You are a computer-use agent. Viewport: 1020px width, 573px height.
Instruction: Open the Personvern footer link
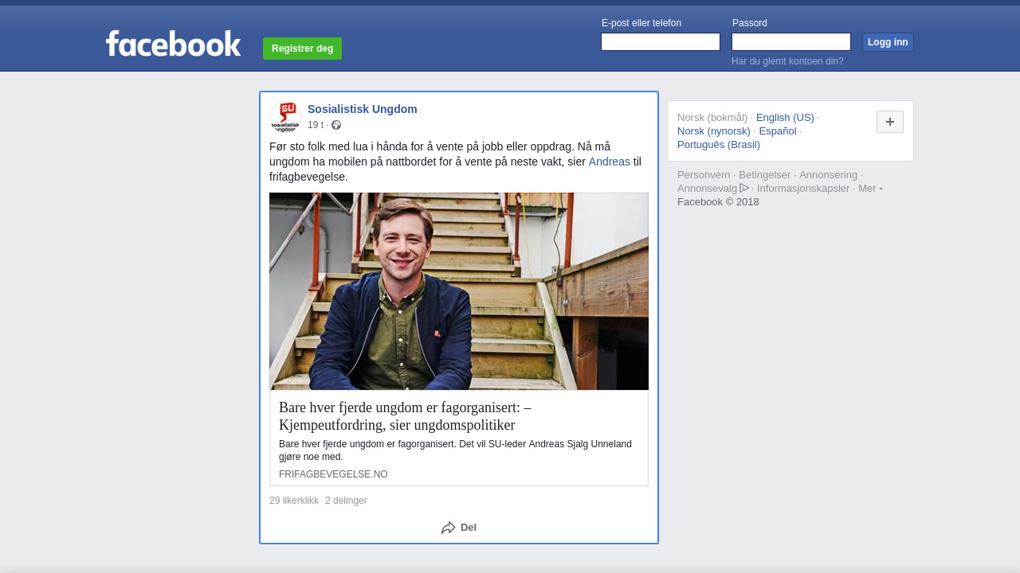(704, 175)
